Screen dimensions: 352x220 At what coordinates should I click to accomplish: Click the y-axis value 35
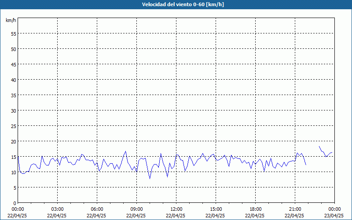click(x=14, y=95)
